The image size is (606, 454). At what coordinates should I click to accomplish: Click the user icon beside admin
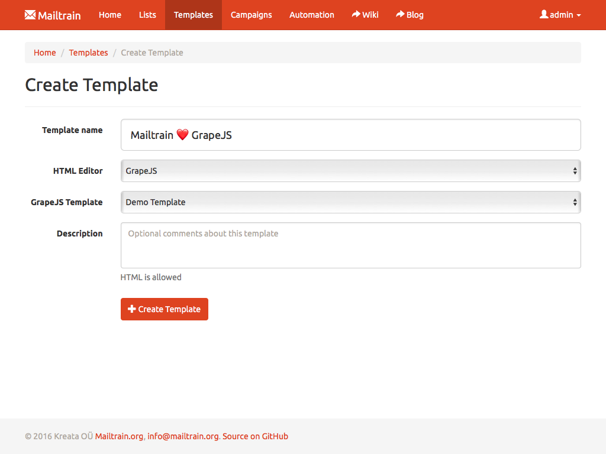point(543,15)
